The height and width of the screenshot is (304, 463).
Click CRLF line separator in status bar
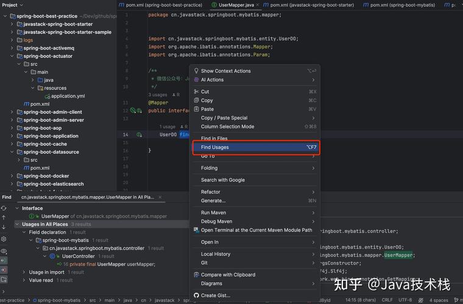click(387, 300)
